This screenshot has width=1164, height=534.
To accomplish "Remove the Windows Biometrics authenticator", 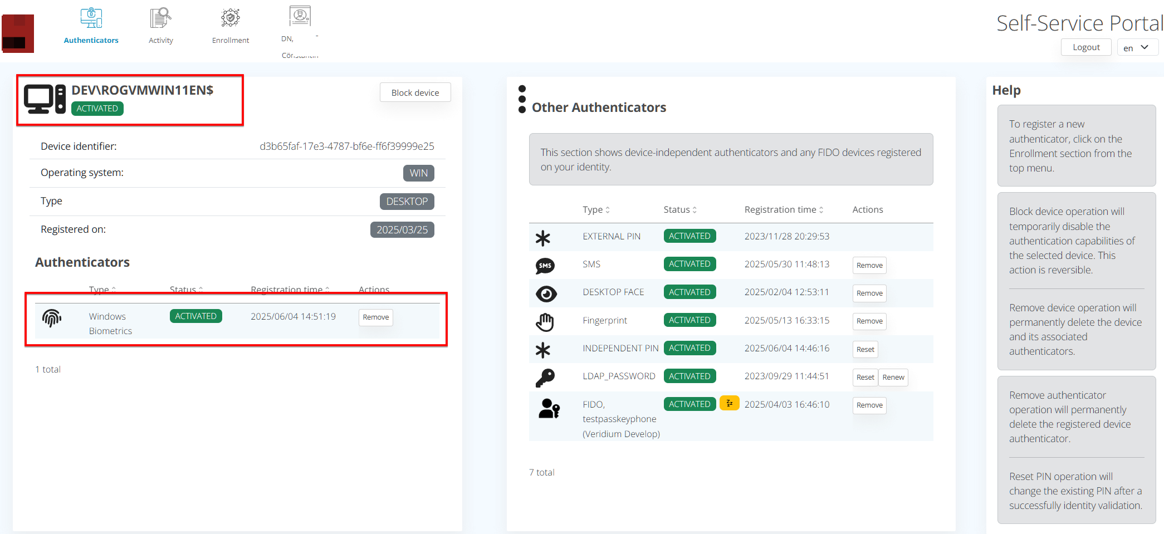I will 375,317.
